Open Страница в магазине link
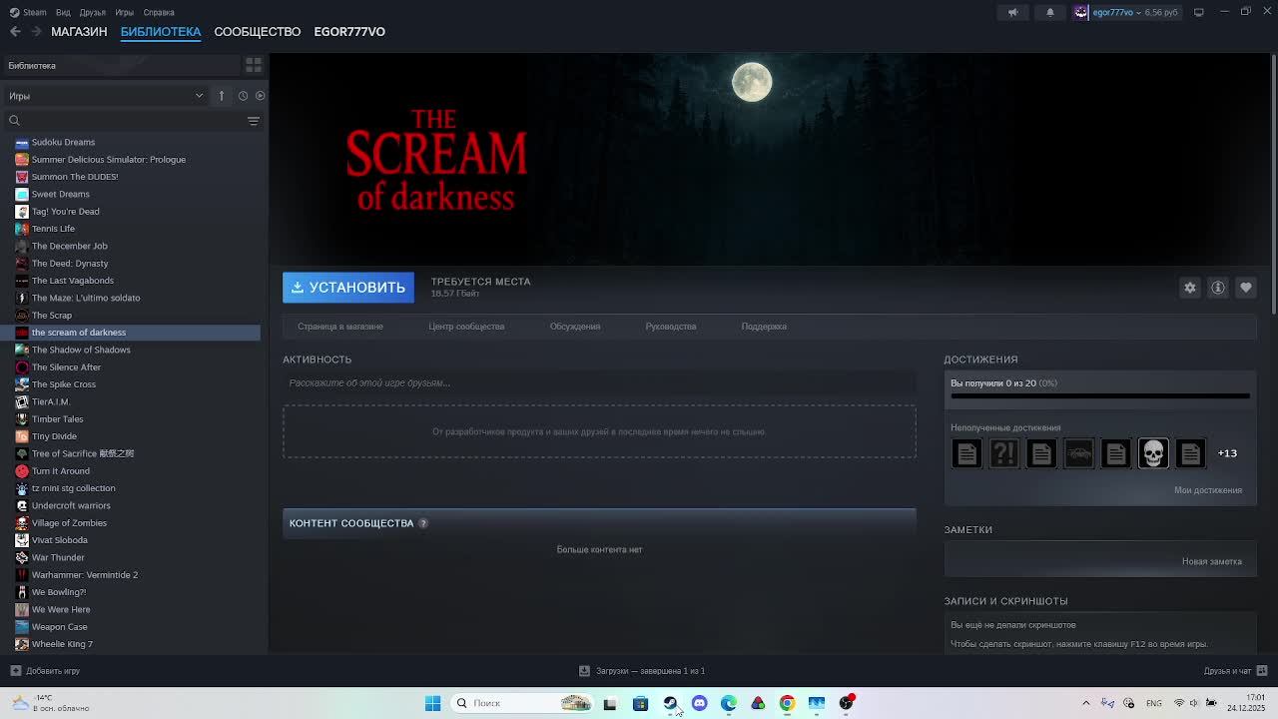1278x719 pixels. click(x=340, y=327)
